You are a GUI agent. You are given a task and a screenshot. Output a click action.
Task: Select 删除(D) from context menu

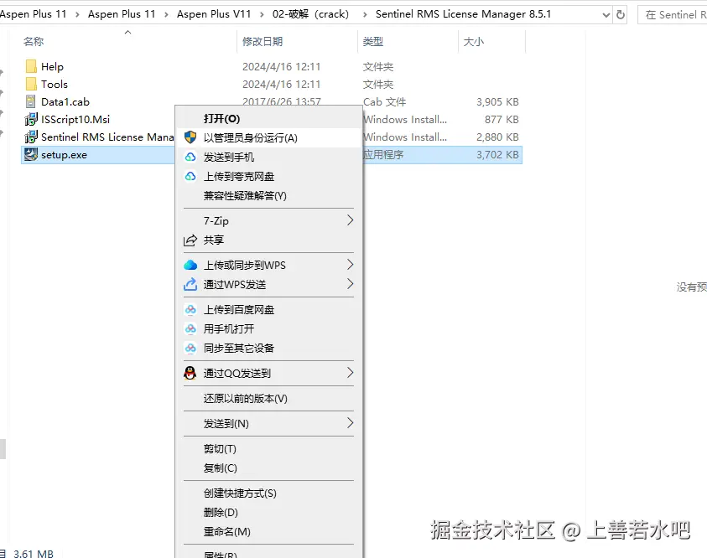[x=268, y=513]
